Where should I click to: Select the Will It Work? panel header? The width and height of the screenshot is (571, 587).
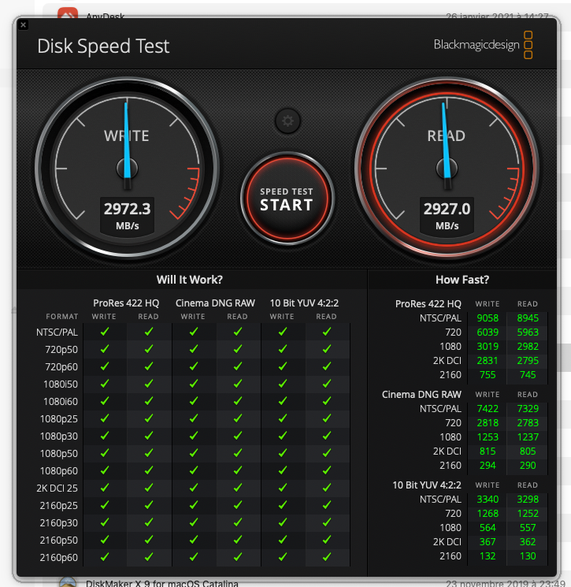190,280
